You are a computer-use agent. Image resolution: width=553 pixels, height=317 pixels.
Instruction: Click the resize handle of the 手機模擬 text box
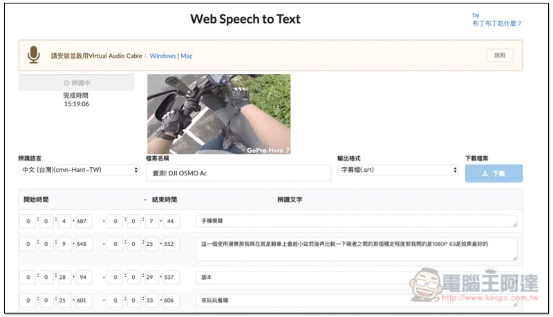tap(515, 225)
